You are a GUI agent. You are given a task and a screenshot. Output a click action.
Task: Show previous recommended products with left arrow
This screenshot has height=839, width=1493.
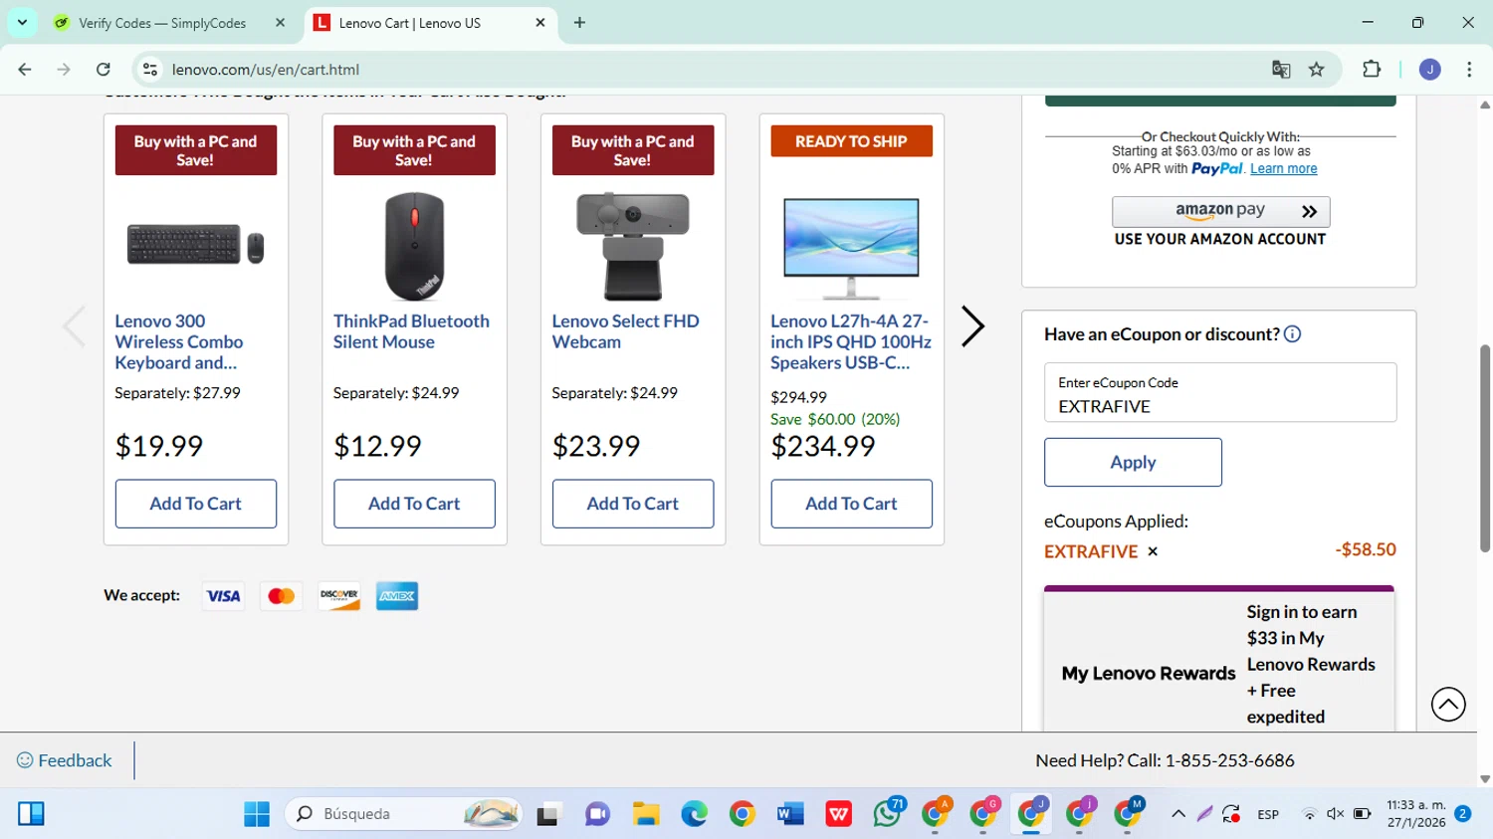(x=75, y=326)
